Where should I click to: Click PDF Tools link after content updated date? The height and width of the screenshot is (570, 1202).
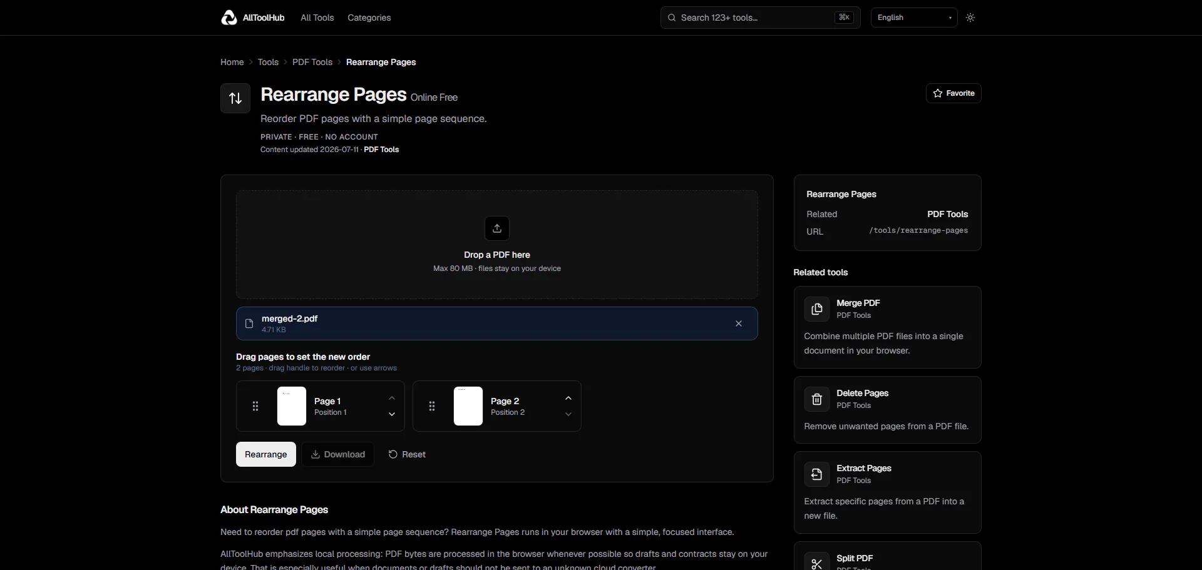381,150
